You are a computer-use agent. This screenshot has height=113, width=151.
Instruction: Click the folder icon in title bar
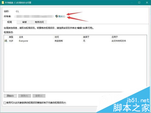[3, 2]
